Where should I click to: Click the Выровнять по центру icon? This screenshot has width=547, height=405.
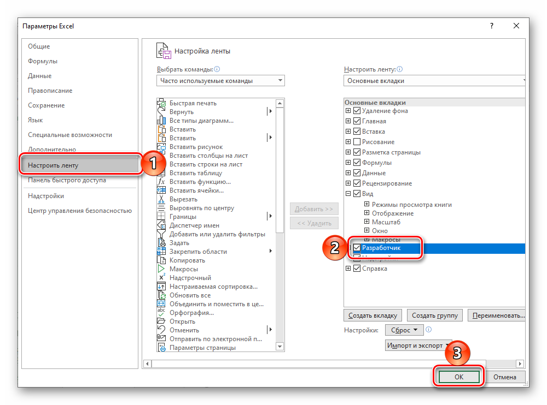[x=161, y=208]
